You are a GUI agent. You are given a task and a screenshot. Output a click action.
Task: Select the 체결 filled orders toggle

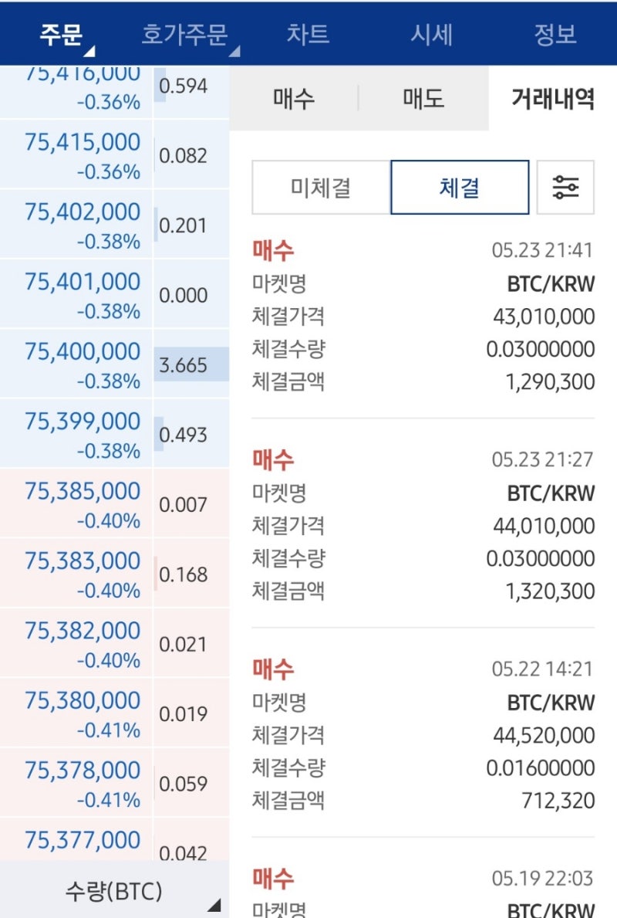pyautogui.click(x=460, y=188)
